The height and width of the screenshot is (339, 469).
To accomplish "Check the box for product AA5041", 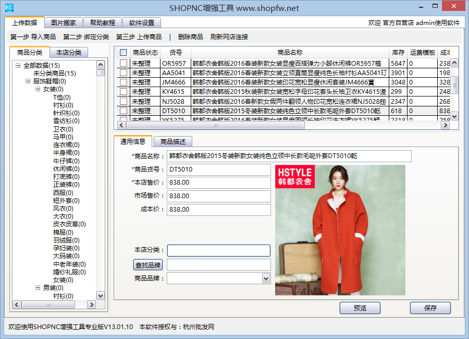I will [123, 73].
